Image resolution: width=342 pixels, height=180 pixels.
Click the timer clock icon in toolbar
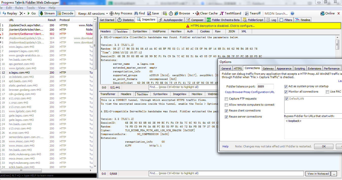point(171,13)
